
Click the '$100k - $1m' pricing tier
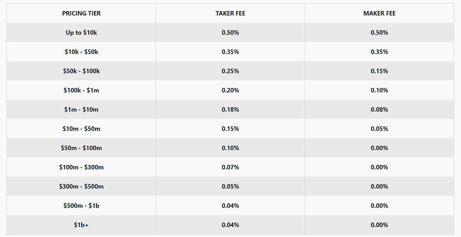click(x=81, y=90)
